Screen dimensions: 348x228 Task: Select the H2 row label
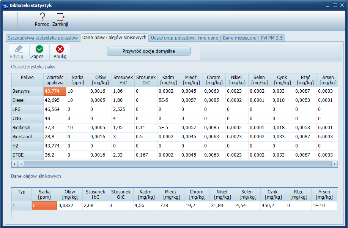coord(27,146)
